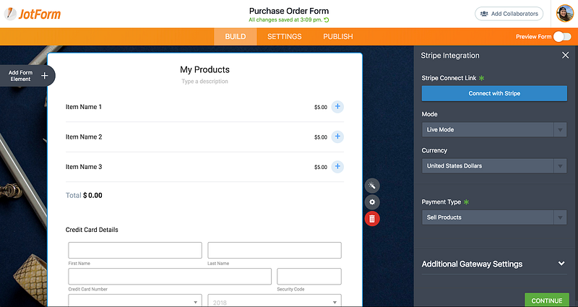Image resolution: width=578 pixels, height=307 pixels.
Task: Click the Item Name 2 label
Action: [x=84, y=137]
